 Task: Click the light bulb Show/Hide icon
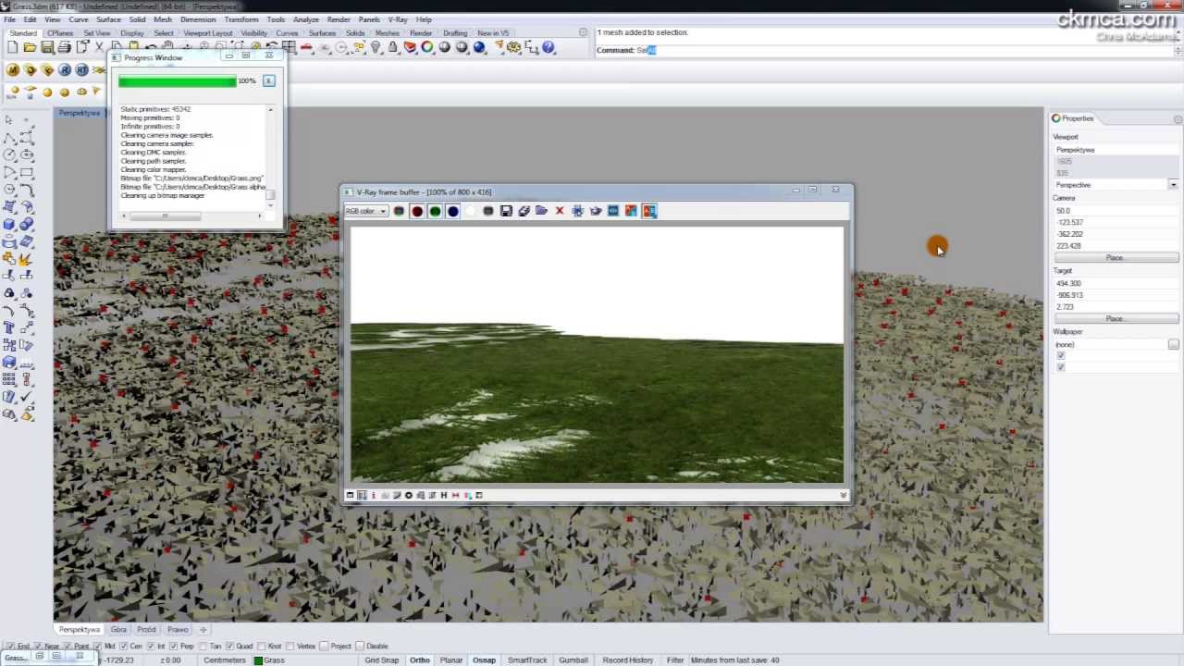coord(376,47)
